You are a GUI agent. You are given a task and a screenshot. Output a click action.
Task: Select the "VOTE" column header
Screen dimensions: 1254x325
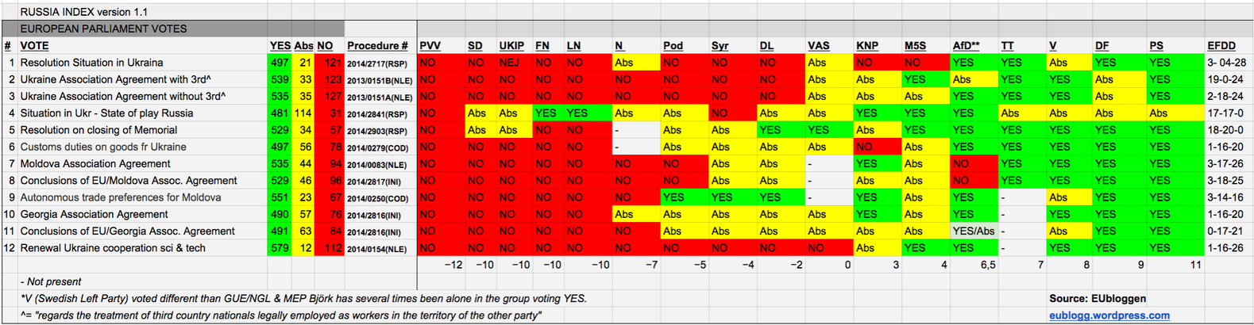pyautogui.click(x=34, y=46)
